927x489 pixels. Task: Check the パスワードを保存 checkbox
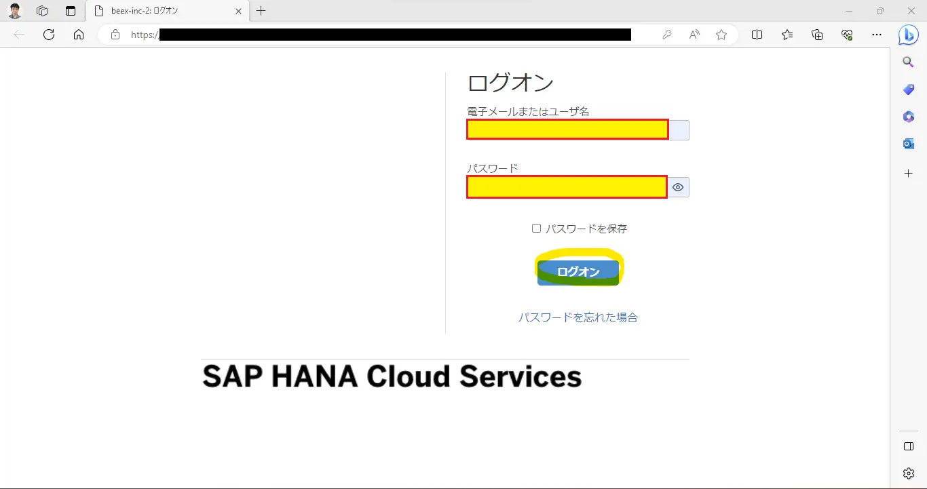(x=536, y=229)
